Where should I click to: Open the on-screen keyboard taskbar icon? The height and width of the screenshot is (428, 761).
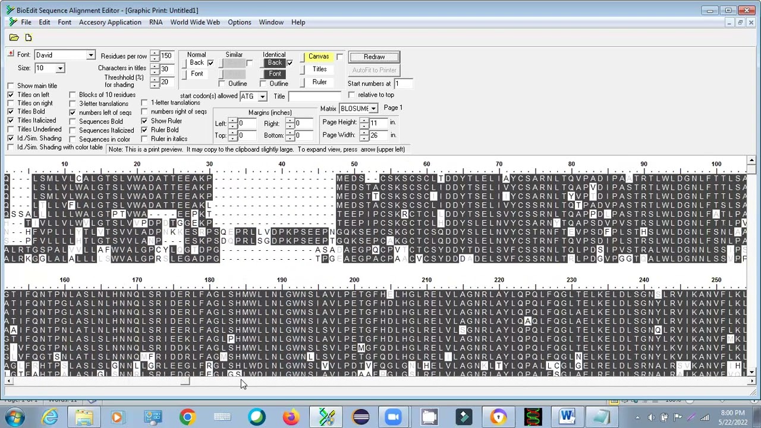(x=222, y=417)
